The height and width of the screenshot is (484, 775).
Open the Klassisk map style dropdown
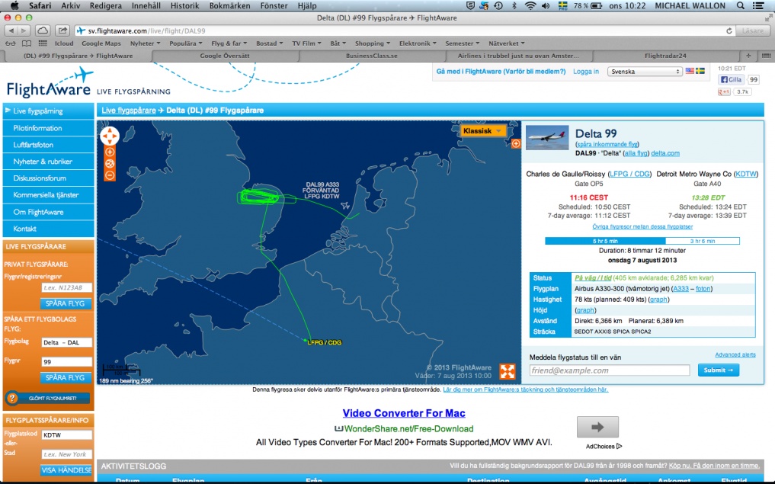coord(483,131)
